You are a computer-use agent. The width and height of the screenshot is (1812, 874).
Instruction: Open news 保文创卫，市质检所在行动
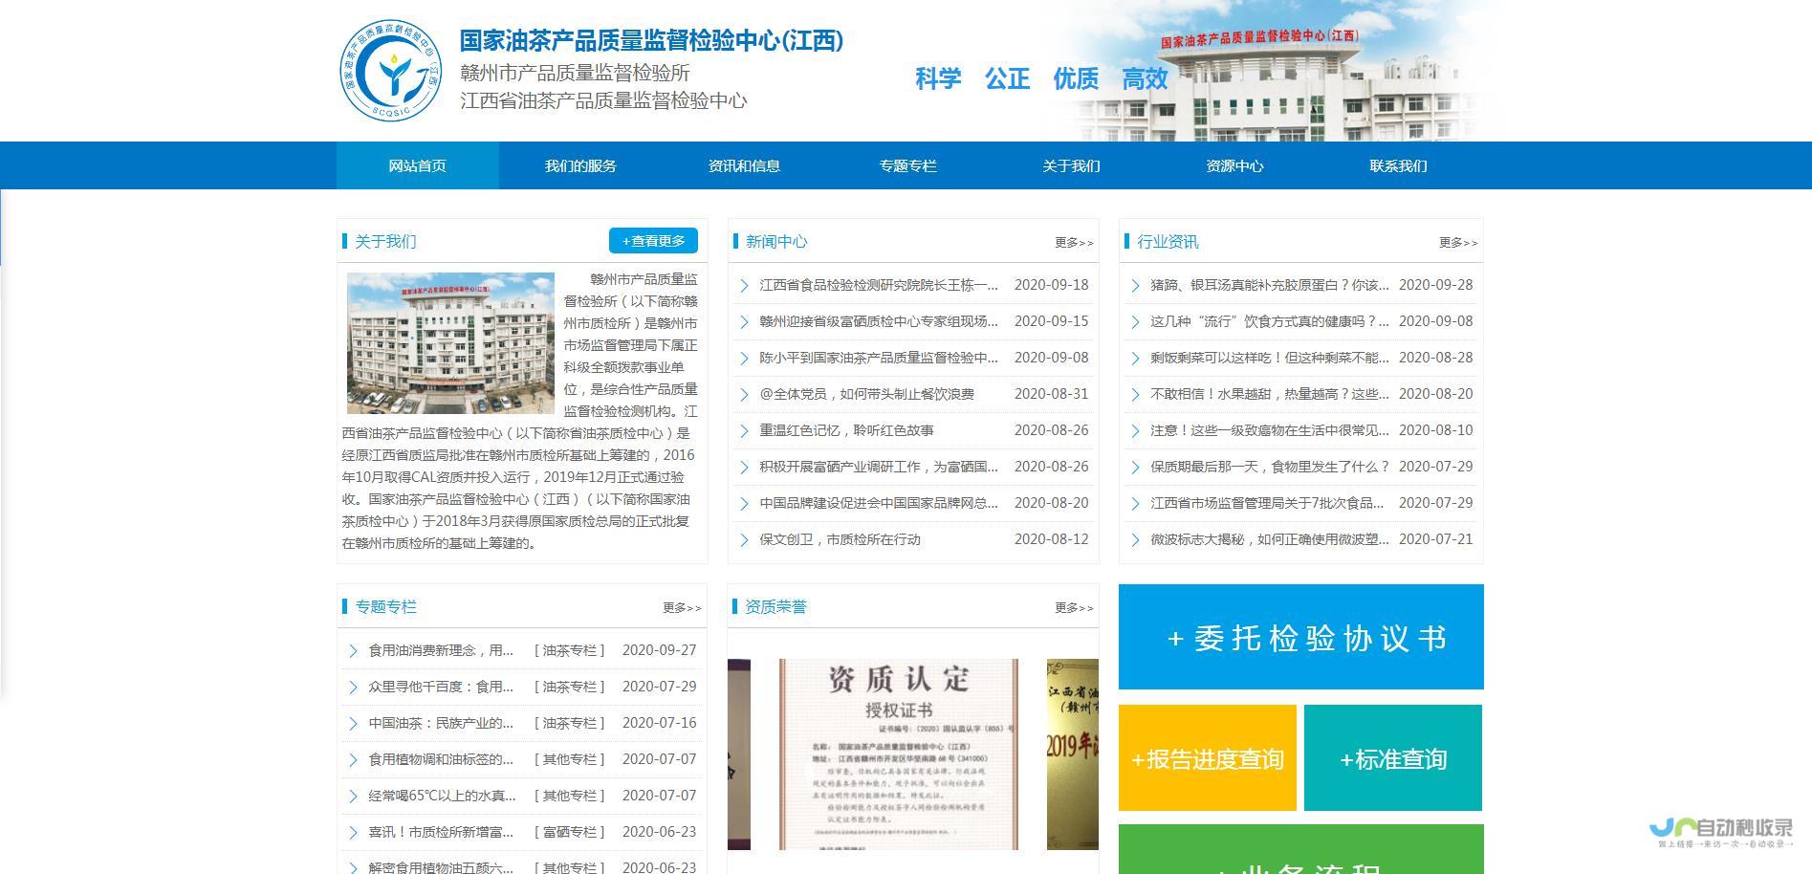coord(840,539)
